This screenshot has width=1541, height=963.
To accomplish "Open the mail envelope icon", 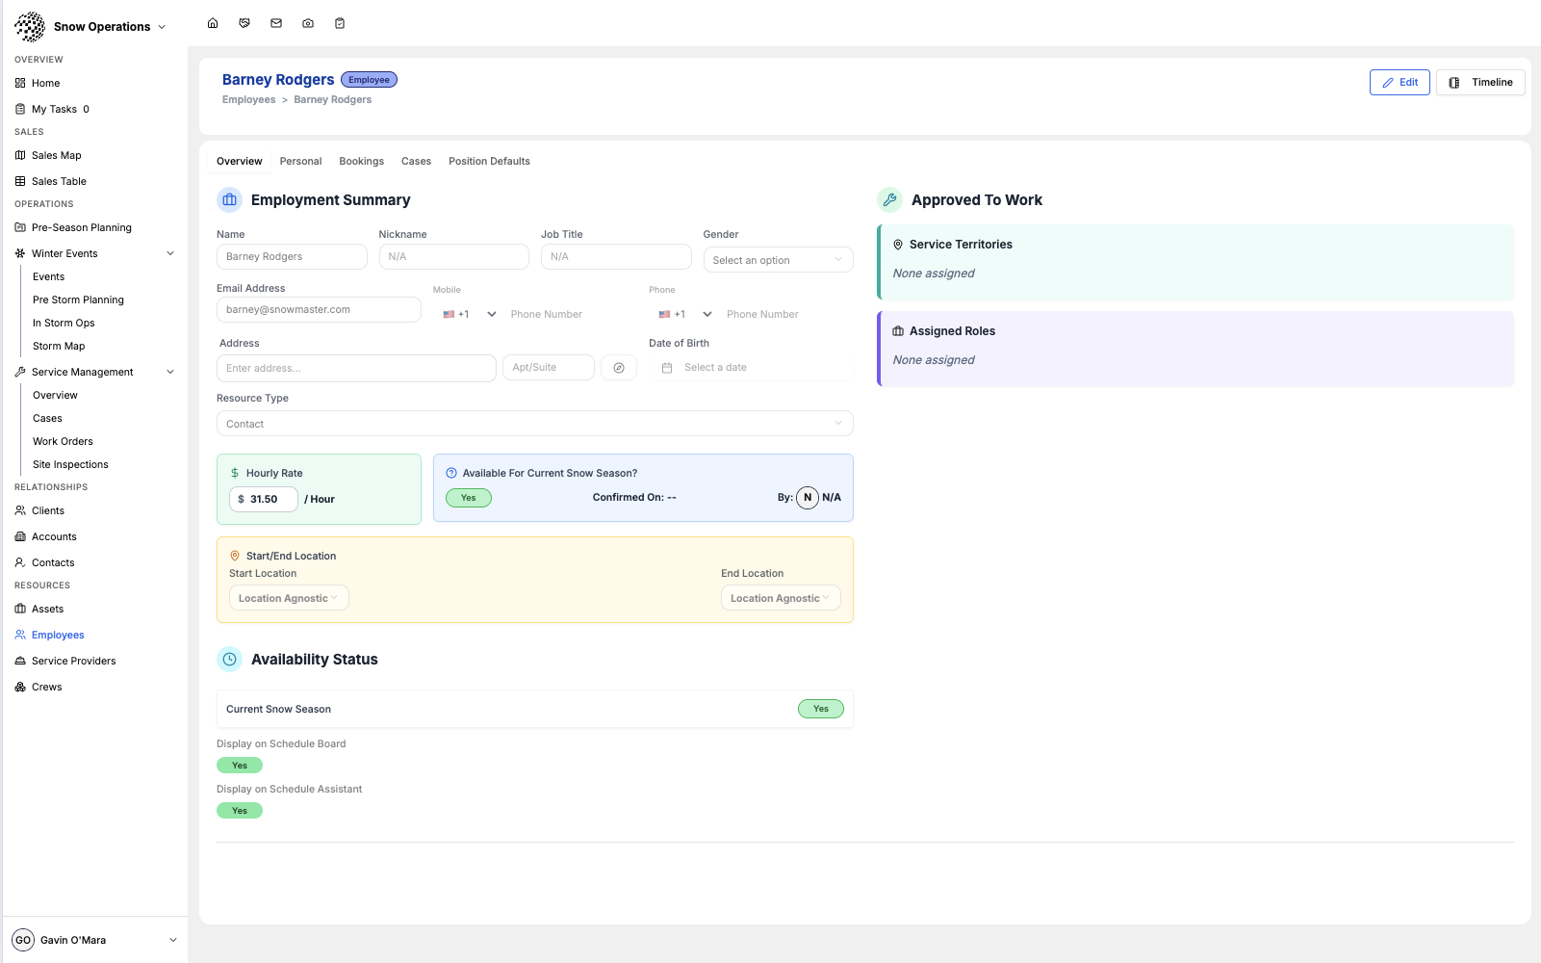I will 276,23.
